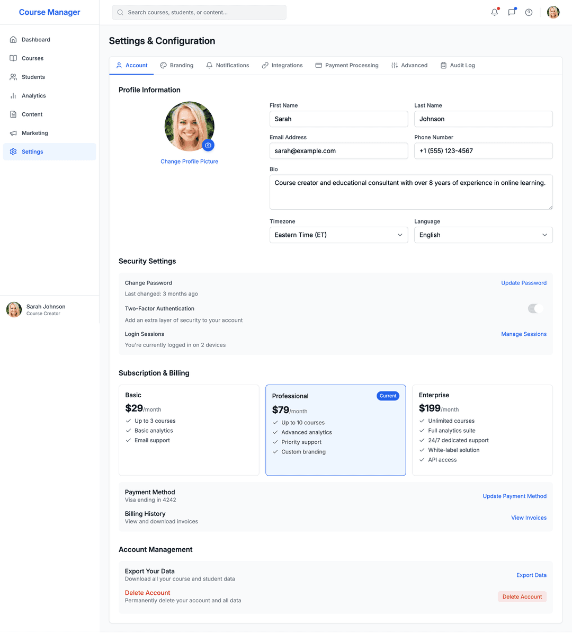Image resolution: width=572 pixels, height=633 pixels.
Task: Open the Language dropdown
Action: [x=483, y=235]
